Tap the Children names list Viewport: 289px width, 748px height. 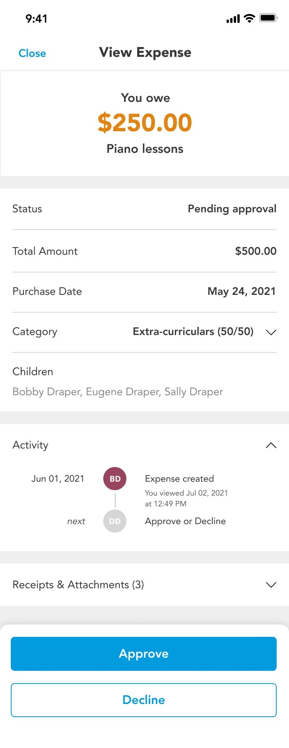click(118, 392)
